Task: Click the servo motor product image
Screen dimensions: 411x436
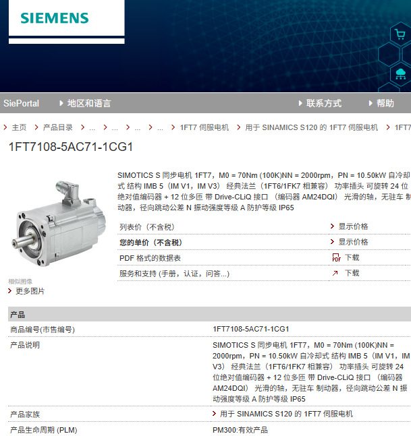Action: coord(59,223)
